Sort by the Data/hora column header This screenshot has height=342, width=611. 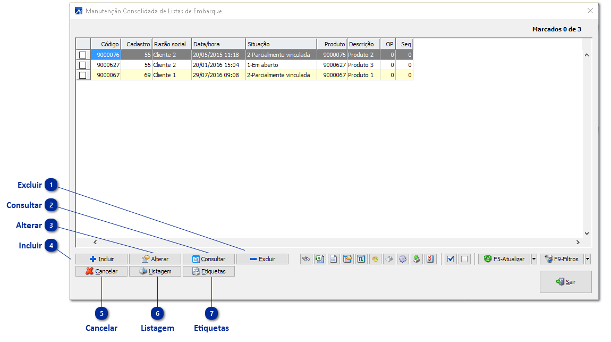[218, 44]
